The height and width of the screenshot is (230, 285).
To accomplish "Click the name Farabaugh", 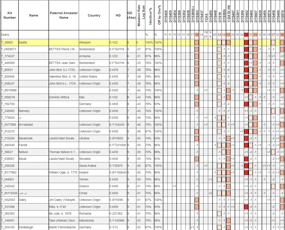I will tap(26, 227).
